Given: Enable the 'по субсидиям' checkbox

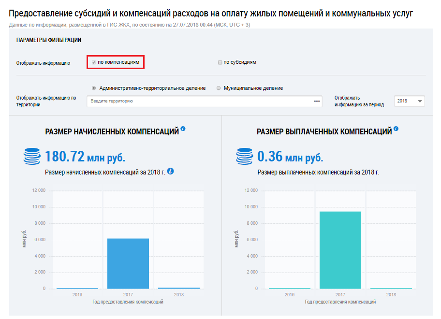Looking at the screenshot, I should [220, 62].
